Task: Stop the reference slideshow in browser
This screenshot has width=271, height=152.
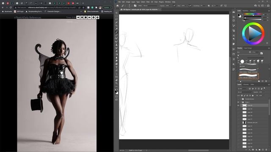Action: click(86, 17)
